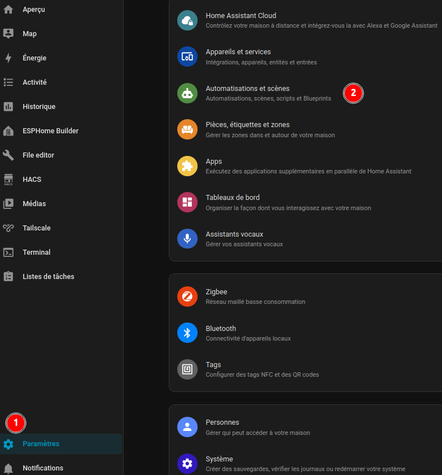This screenshot has height=475, width=442.
Task: Click the Notifications bell icon
Action: (8, 468)
